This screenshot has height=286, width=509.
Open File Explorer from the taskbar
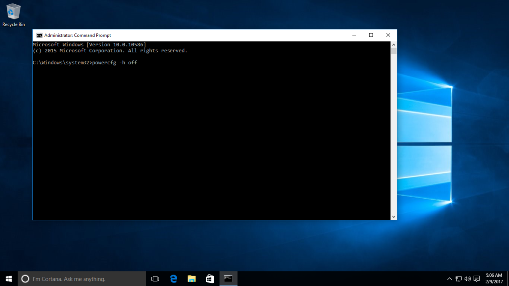[x=192, y=279]
